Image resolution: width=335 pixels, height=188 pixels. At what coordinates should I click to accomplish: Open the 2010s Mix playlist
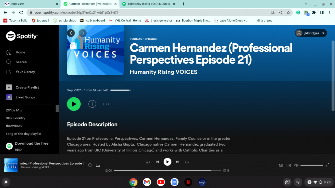pos(14,110)
